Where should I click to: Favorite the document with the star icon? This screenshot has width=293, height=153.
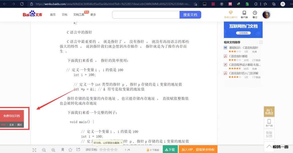point(70,150)
